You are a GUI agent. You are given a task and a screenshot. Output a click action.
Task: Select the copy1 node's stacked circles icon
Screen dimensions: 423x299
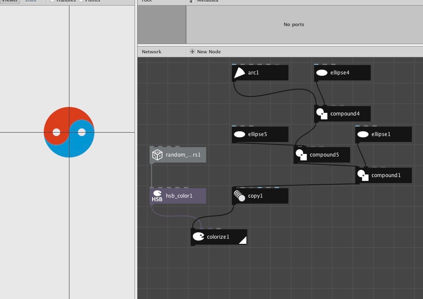(240, 196)
